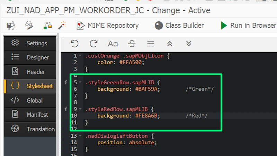
Task: Click the Manifest document icon
Action: (15, 114)
